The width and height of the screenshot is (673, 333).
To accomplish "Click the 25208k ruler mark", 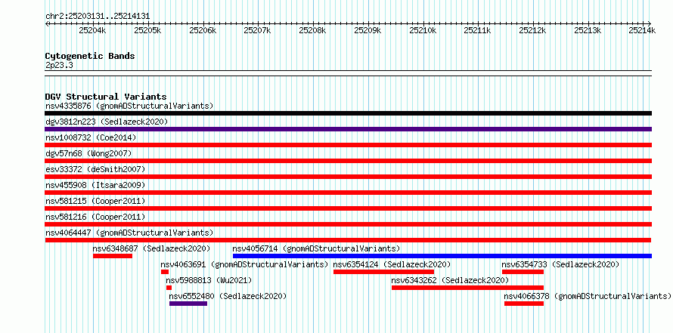I will coord(312,31).
